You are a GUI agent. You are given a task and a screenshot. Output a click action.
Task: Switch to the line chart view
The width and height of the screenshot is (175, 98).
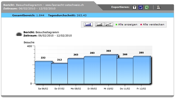(x=109, y=24)
